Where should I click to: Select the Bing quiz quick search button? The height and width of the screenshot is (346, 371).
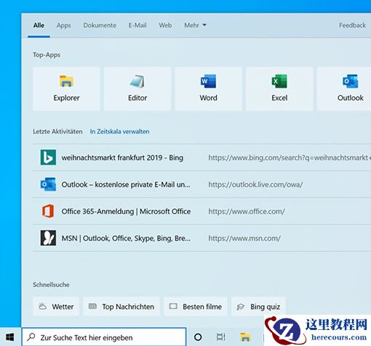258,307
